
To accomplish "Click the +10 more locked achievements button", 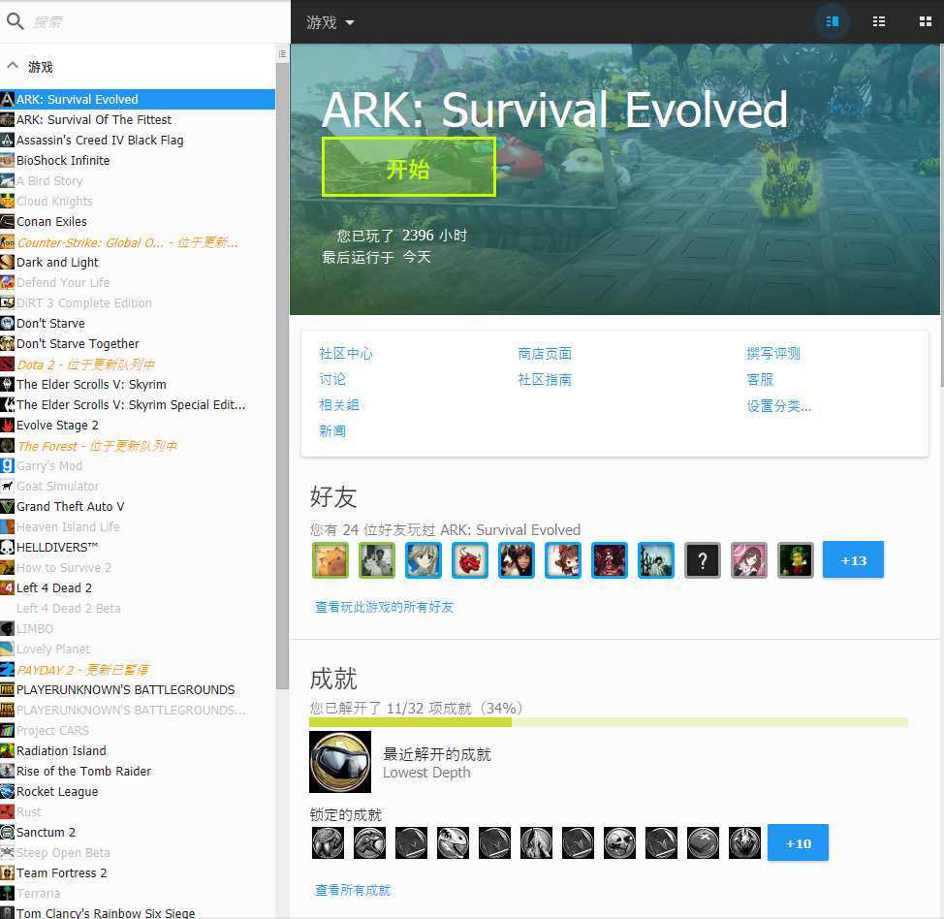I will click(x=798, y=842).
